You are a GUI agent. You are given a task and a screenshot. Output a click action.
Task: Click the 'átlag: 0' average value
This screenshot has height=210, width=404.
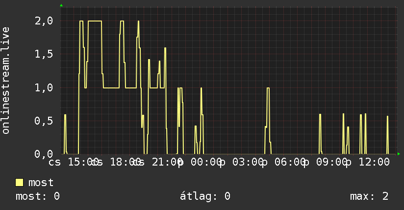click(x=205, y=196)
